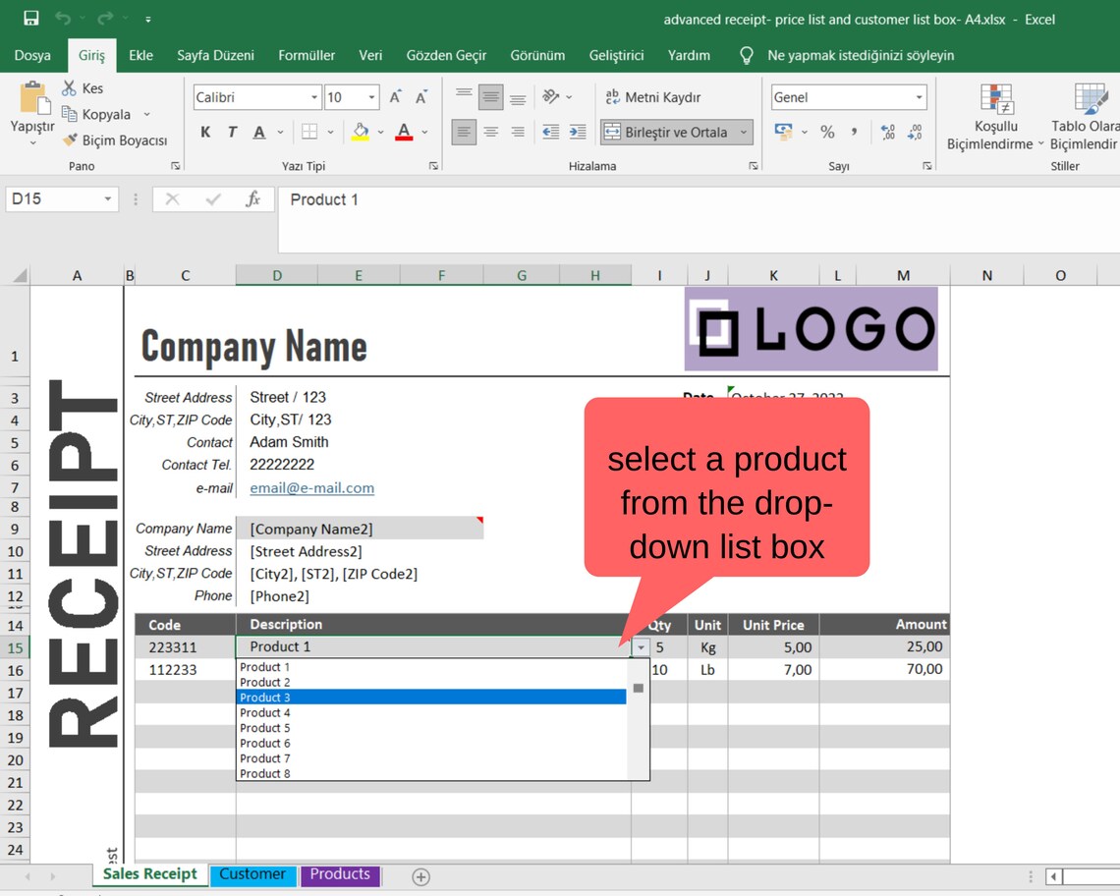Toggle underline formatting
Image resolution: width=1120 pixels, height=896 pixels.
tap(258, 131)
